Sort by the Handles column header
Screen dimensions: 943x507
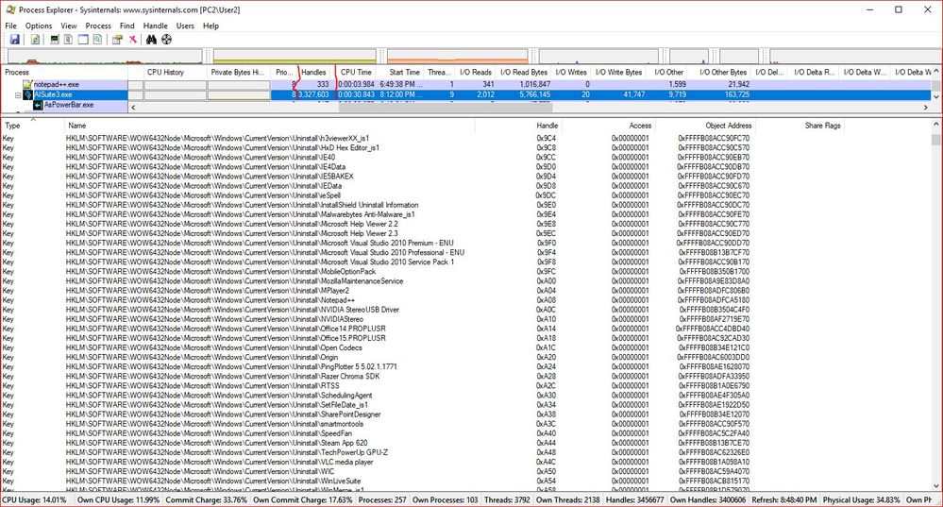coord(314,72)
